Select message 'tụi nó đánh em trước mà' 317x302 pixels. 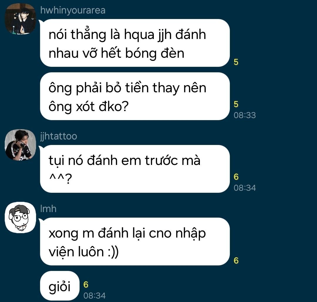pos(135,169)
